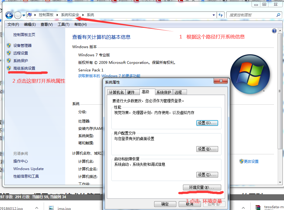This screenshot has height=210, width=284.
Task: Go to 控制面板主页
Action: [24, 35]
